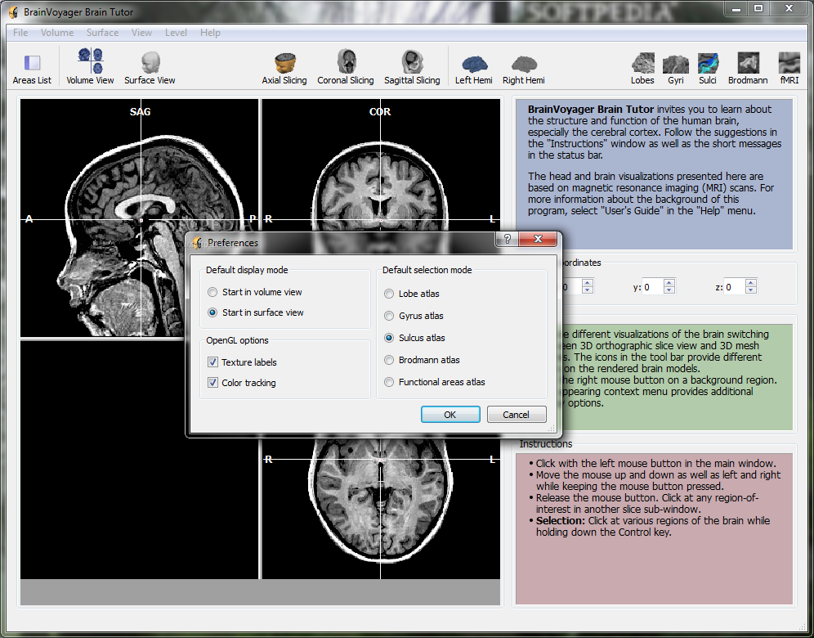
Task: Decrease the z coordinate spinner
Action: (x=751, y=290)
